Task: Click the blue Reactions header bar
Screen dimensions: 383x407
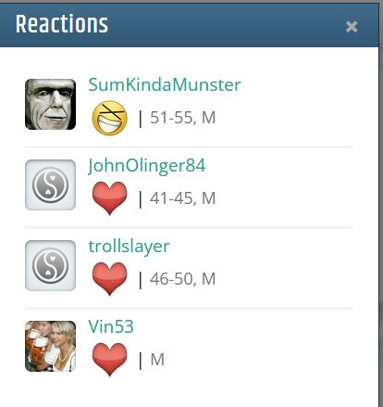Action: pos(190,25)
